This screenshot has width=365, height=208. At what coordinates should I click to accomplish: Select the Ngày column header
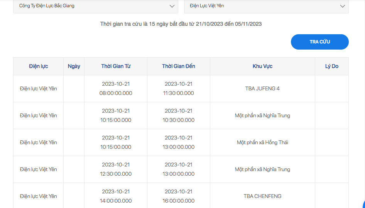(74, 66)
